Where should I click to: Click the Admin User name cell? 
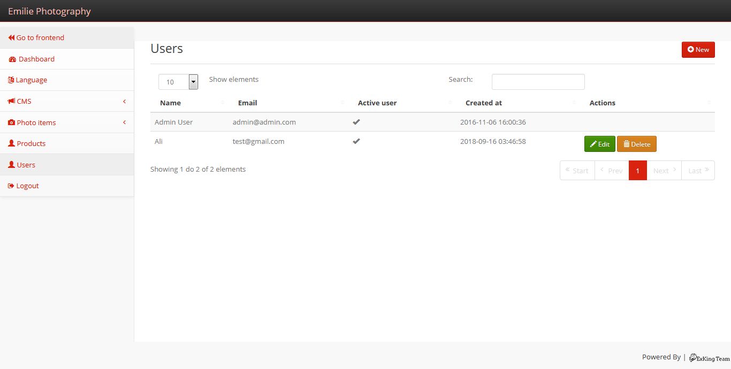[x=173, y=122]
